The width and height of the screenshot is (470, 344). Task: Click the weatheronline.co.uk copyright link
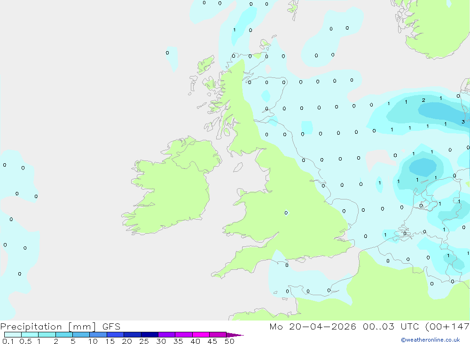coord(431,340)
